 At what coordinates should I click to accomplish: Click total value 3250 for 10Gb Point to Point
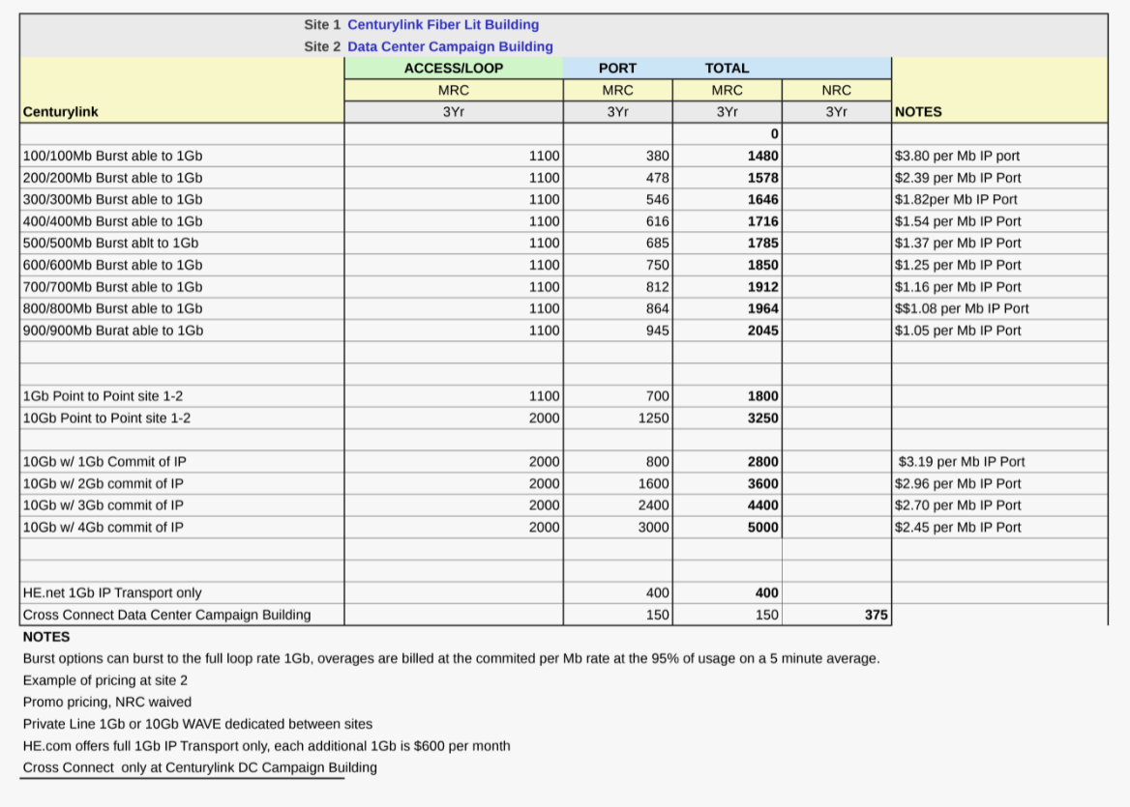pos(762,418)
